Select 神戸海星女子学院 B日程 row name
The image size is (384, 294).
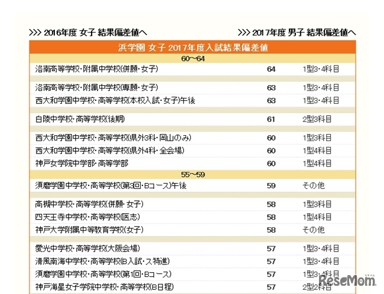105,287
